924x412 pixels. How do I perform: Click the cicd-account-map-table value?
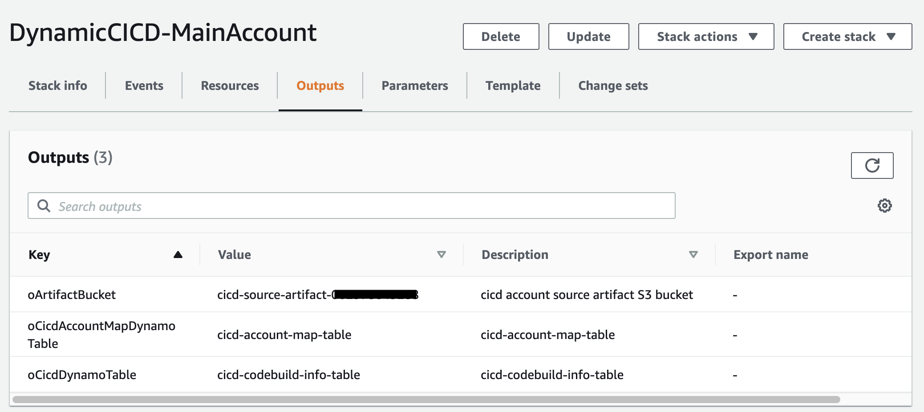pos(284,335)
